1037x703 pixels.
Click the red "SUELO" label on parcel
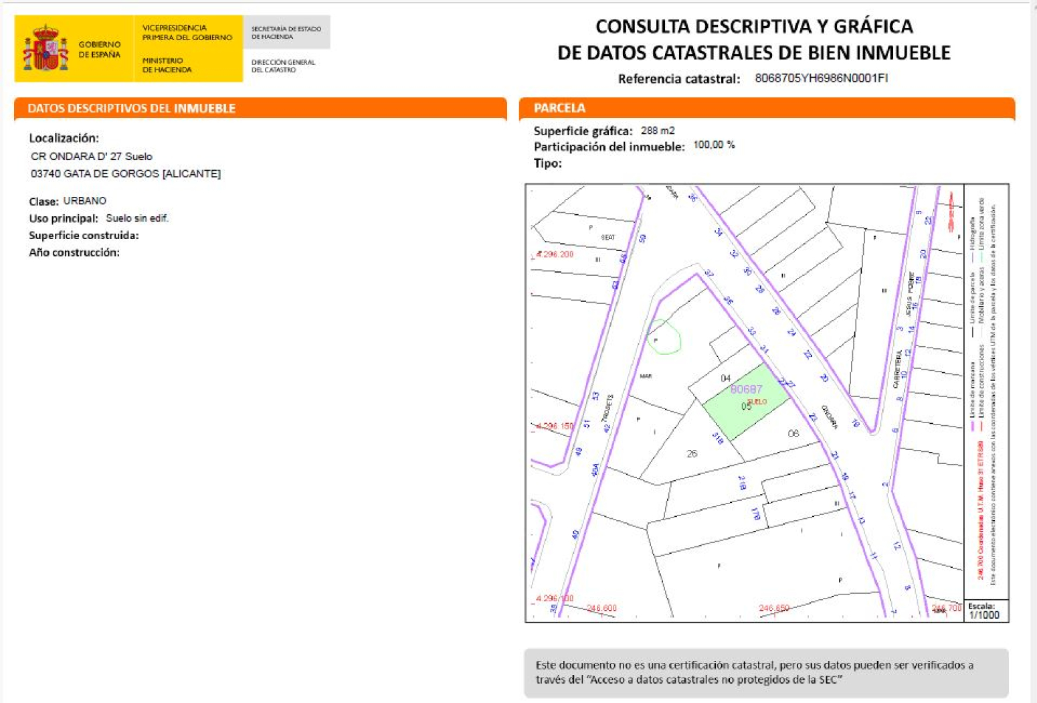(x=757, y=402)
